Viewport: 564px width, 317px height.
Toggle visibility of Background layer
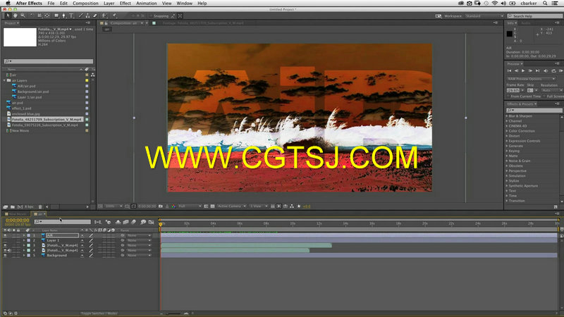[5, 256]
